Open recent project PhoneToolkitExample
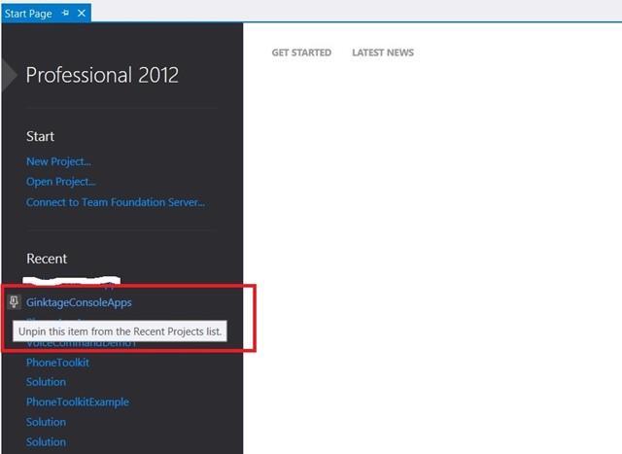The height and width of the screenshot is (454, 622). point(78,402)
